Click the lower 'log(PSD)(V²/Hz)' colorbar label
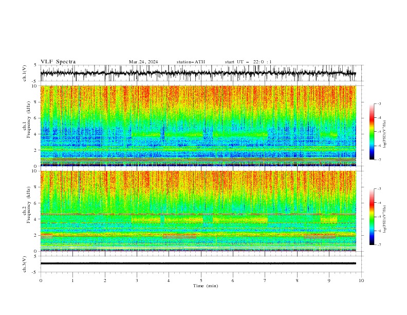This screenshot has width=407, height=315. [x=385, y=219]
